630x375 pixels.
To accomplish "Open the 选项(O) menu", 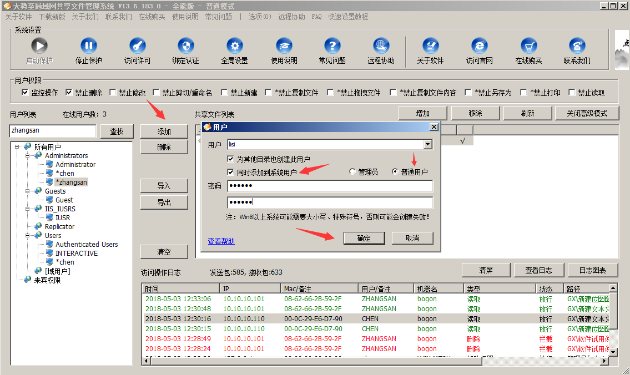I will (259, 17).
